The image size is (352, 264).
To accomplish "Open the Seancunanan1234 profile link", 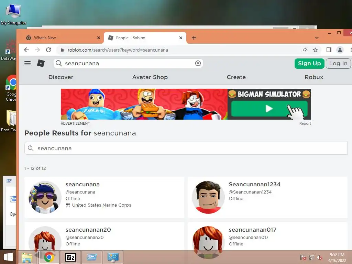I will [255, 184].
